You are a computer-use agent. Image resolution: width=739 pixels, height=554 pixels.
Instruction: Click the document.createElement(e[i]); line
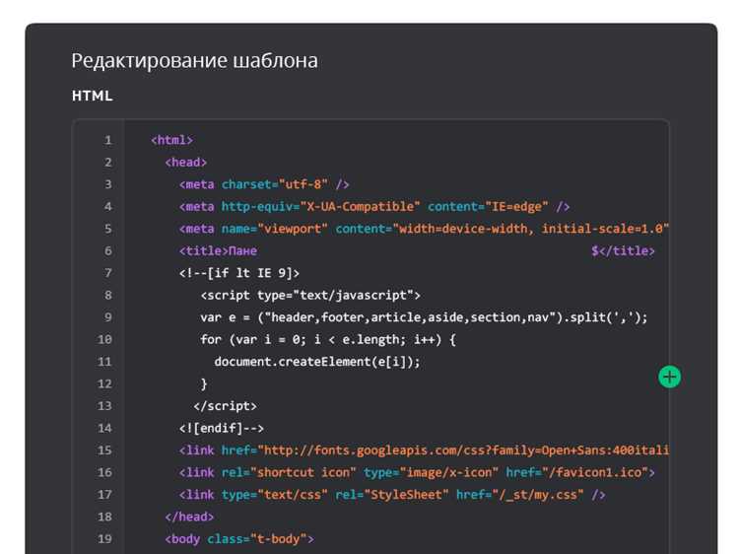tap(317, 362)
